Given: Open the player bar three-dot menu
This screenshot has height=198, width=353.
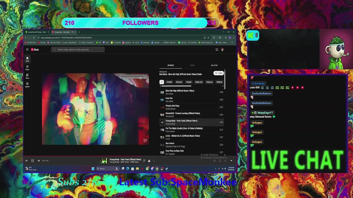Looking at the screenshot, I should point(154,161).
